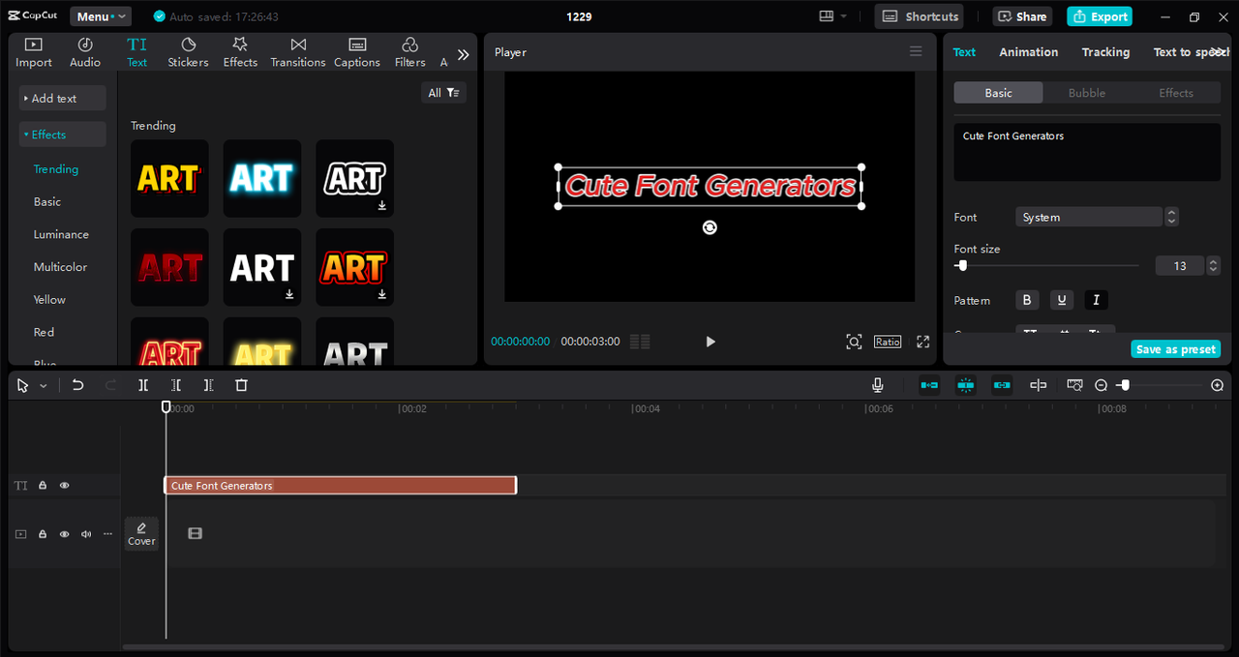Switch to the Animation tab
1239x657 pixels.
(x=1029, y=52)
